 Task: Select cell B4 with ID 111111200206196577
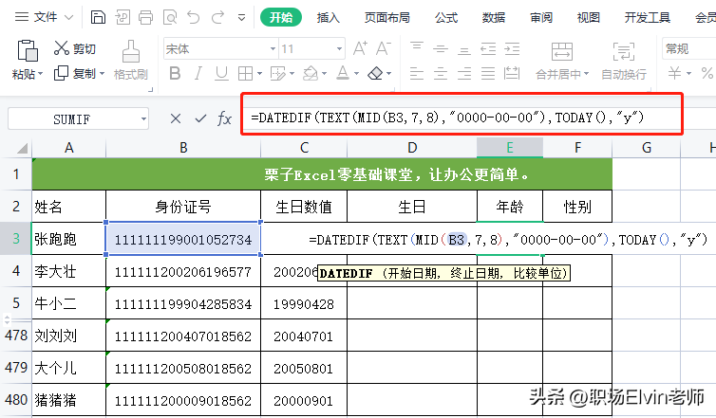183,273
